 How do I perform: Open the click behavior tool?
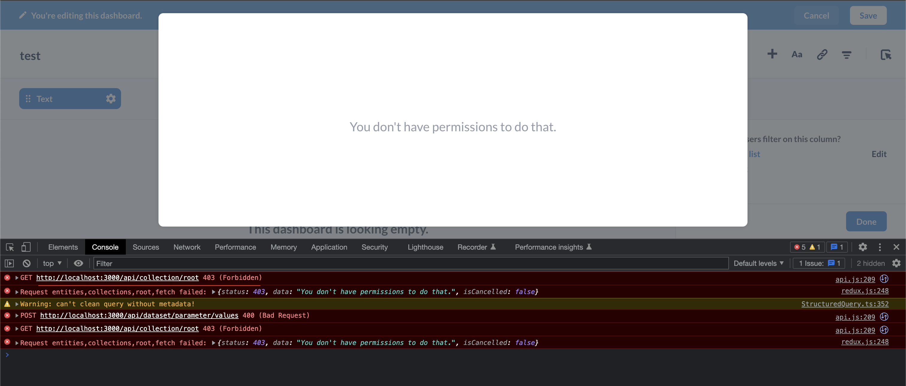[887, 55]
